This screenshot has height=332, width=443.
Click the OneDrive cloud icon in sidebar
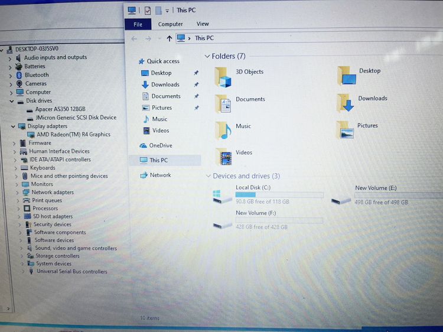click(144, 145)
